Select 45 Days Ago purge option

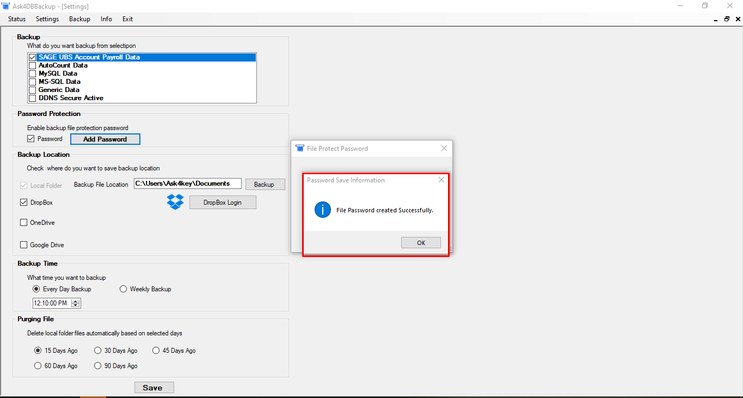click(156, 351)
